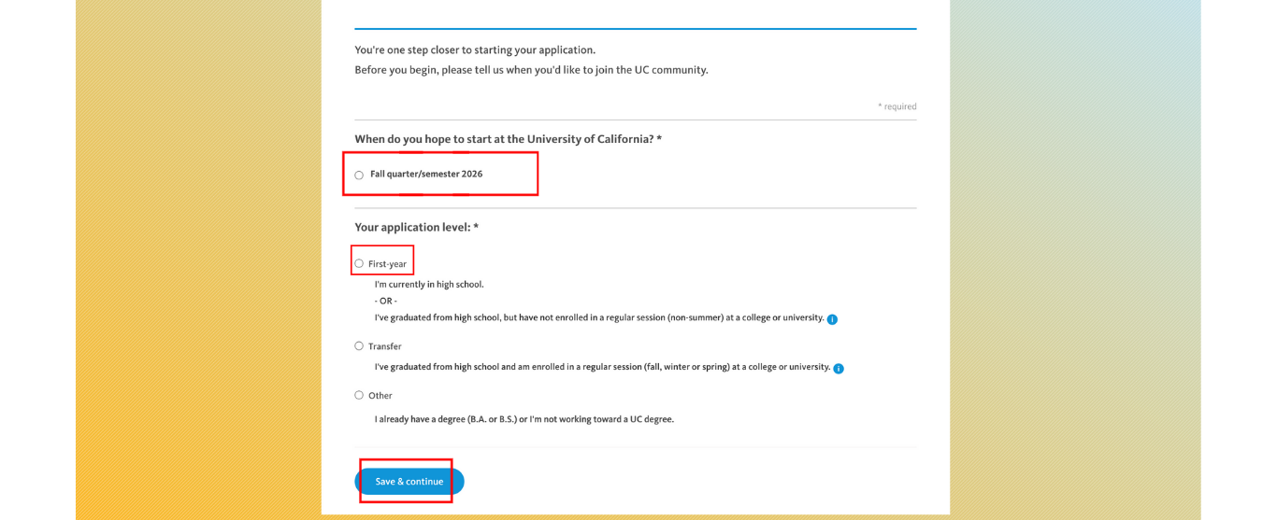Click the 'You're one step closer' intro text
The width and height of the screenshot is (1277, 520).
point(475,50)
